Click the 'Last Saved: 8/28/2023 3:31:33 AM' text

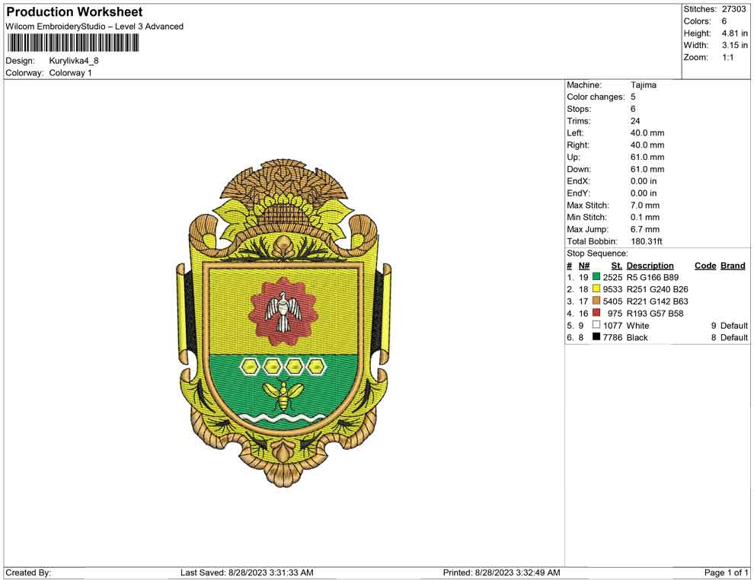(248, 572)
